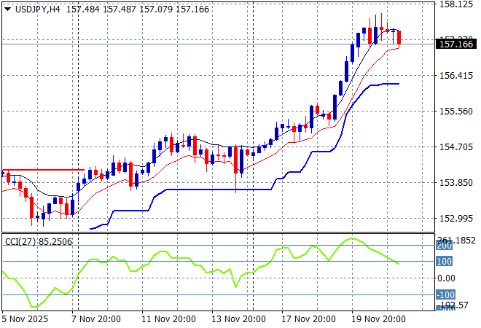Screen dimensions: 481x328
Task: Click the CCI -100 level label
Action: 446,295
